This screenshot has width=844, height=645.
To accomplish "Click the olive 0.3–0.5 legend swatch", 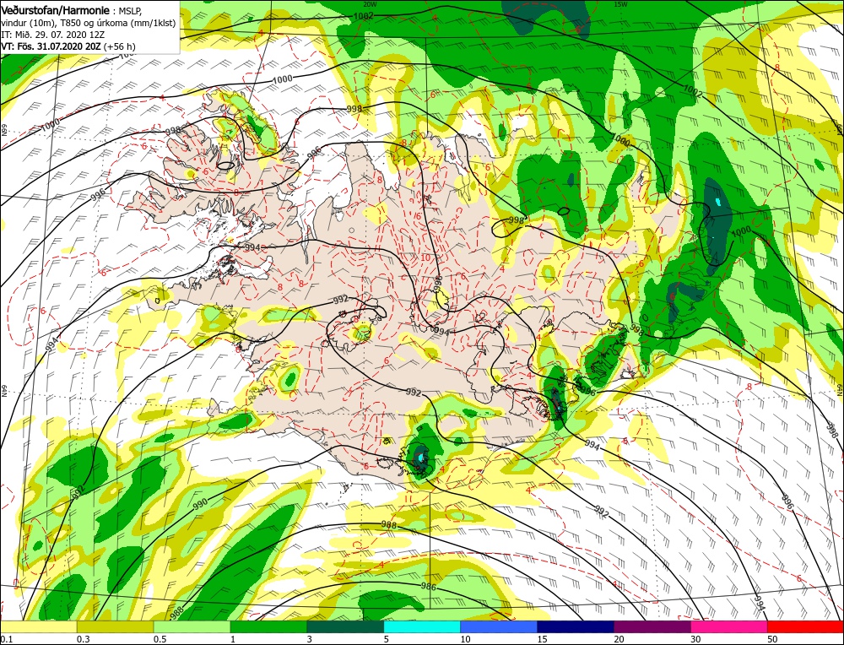I will 115,626.
